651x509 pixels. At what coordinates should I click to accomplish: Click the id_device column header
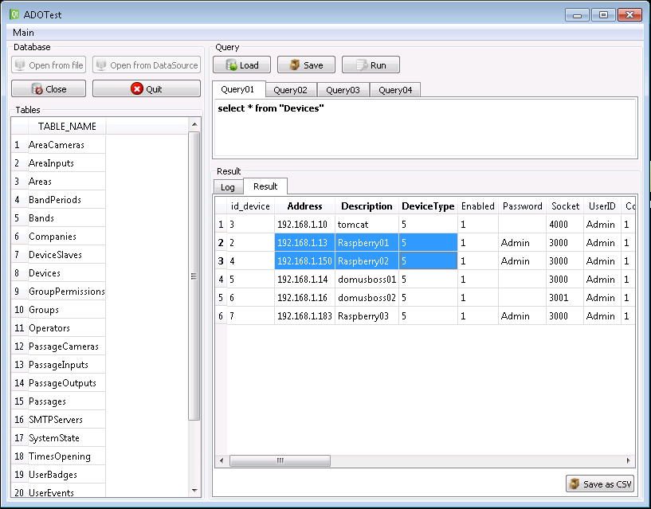[250, 206]
